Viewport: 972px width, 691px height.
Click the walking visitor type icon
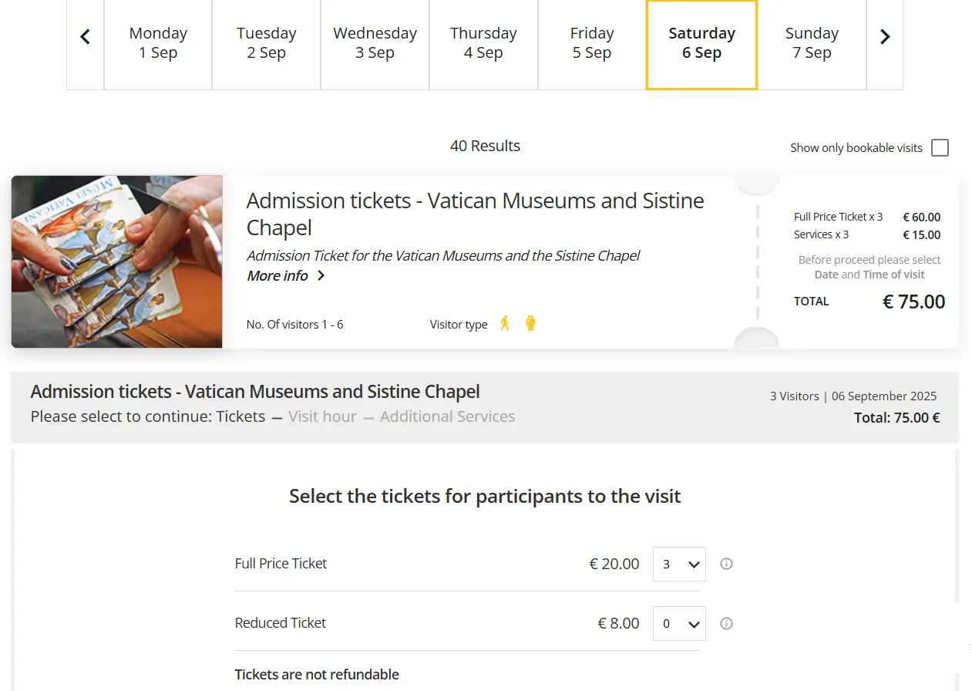(x=505, y=324)
